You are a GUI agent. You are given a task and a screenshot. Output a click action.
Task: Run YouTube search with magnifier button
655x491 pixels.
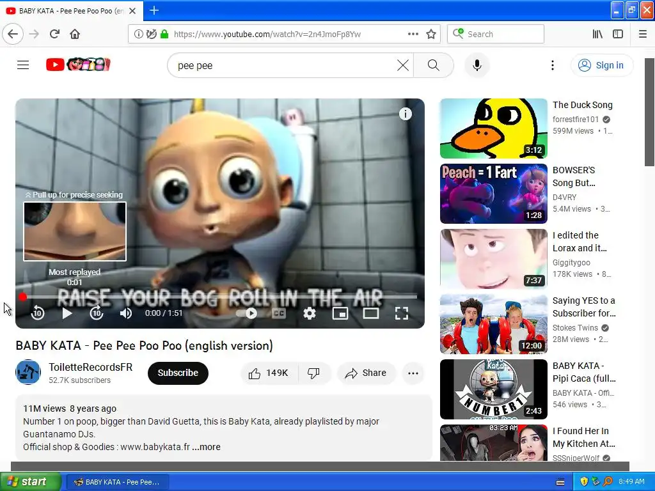(433, 65)
